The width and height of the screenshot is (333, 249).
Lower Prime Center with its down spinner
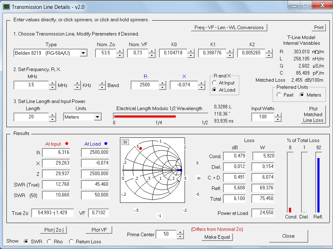point(180,237)
